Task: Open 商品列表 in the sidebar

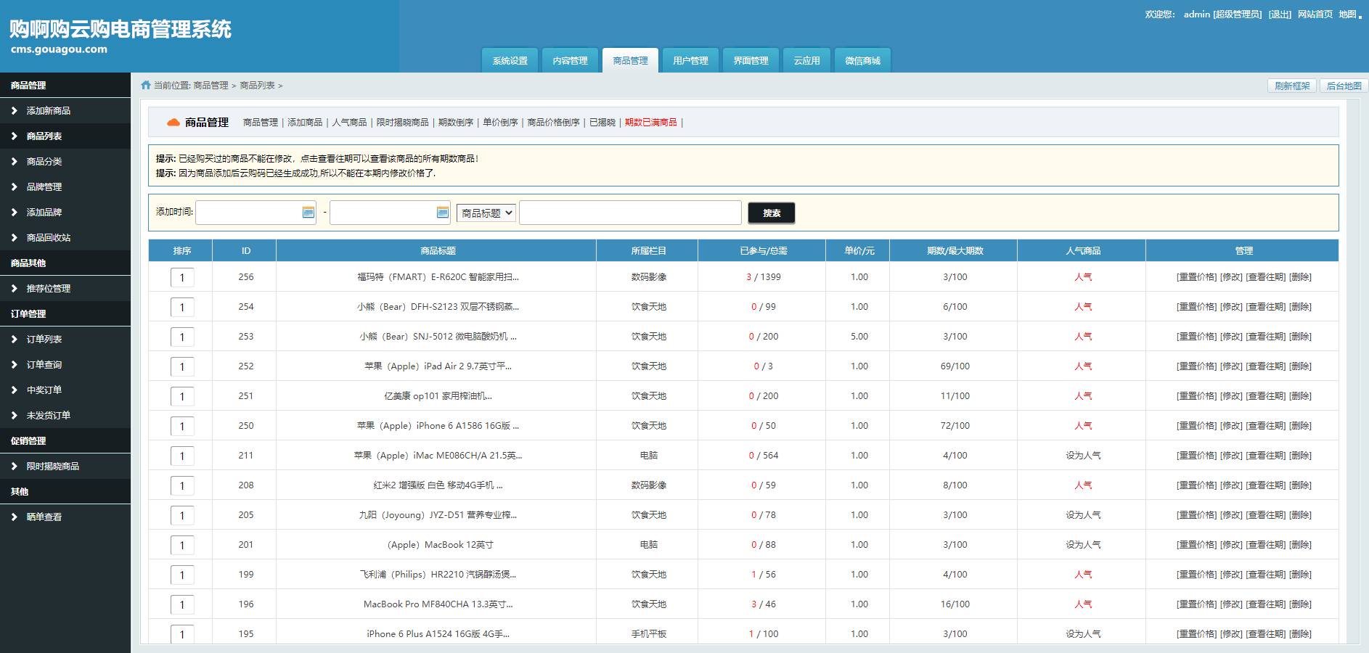Action: click(x=44, y=136)
